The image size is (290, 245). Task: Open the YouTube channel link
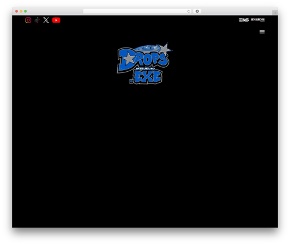(56, 20)
